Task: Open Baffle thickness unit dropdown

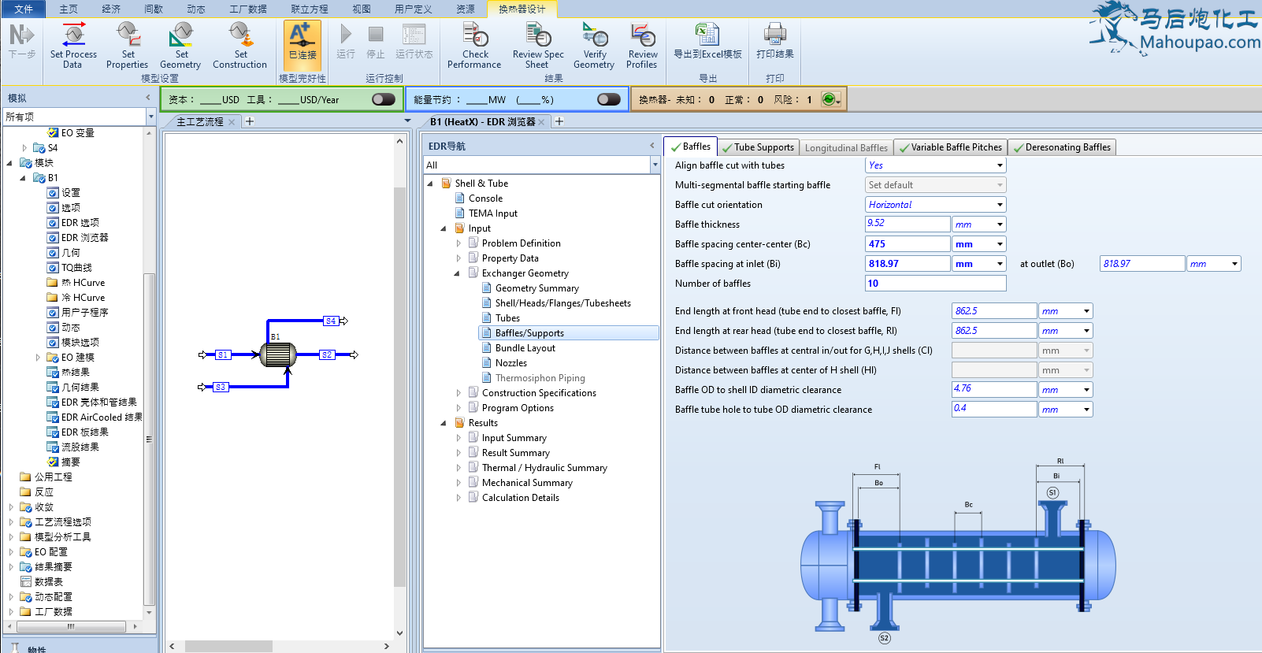Action: click(x=1000, y=224)
